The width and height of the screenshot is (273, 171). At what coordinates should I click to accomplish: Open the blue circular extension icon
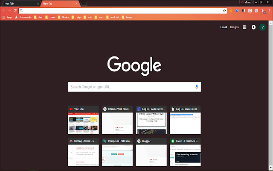(x=237, y=11)
